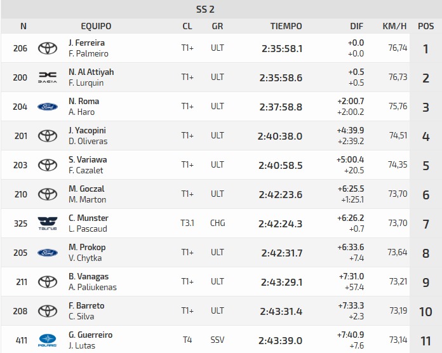The image size is (442, 353).
Task: Select co-driver F. Cazalet's name
Action: click(x=86, y=171)
